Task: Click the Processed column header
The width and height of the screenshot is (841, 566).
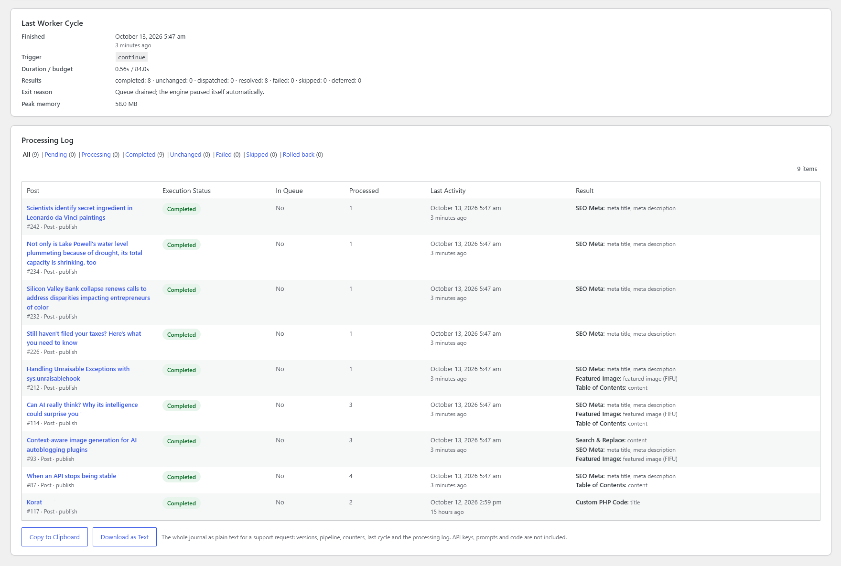Action: [x=364, y=191]
